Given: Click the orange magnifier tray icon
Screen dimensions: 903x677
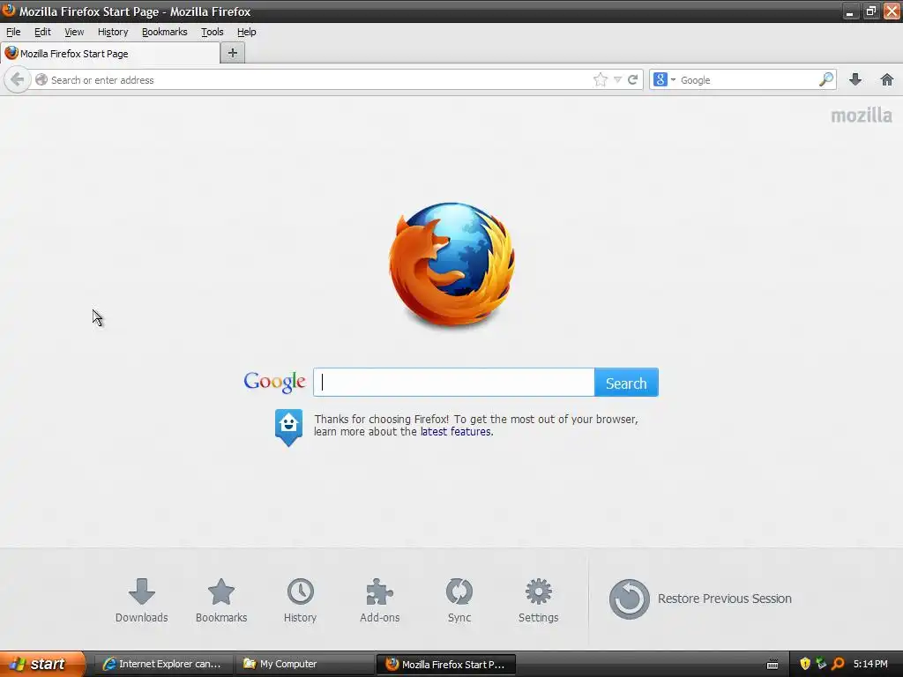Looking at the screenshot, I should click(838, 664).
